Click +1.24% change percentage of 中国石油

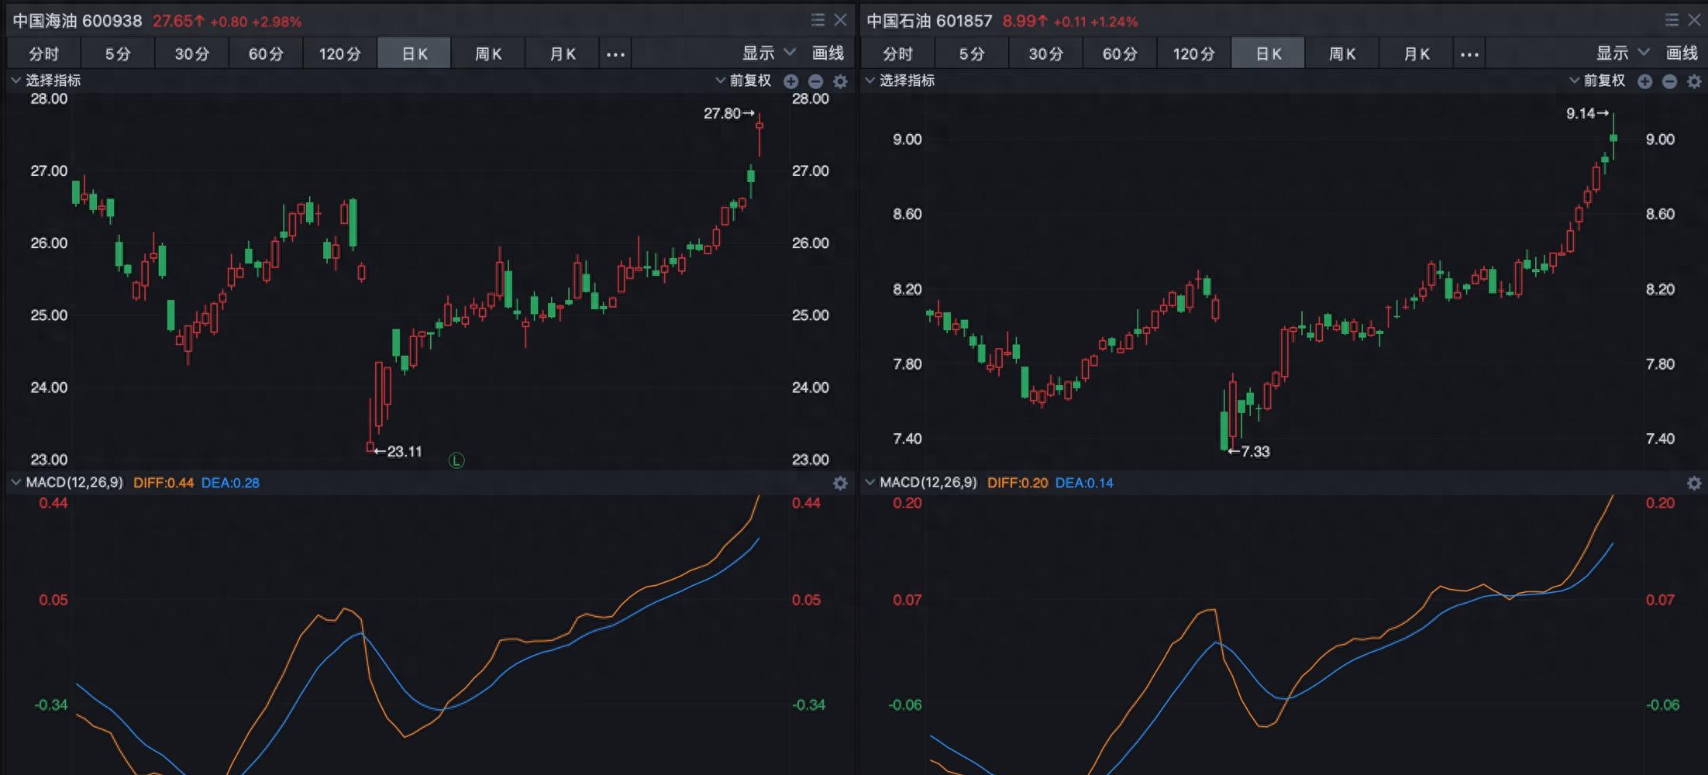[1114, 22]
